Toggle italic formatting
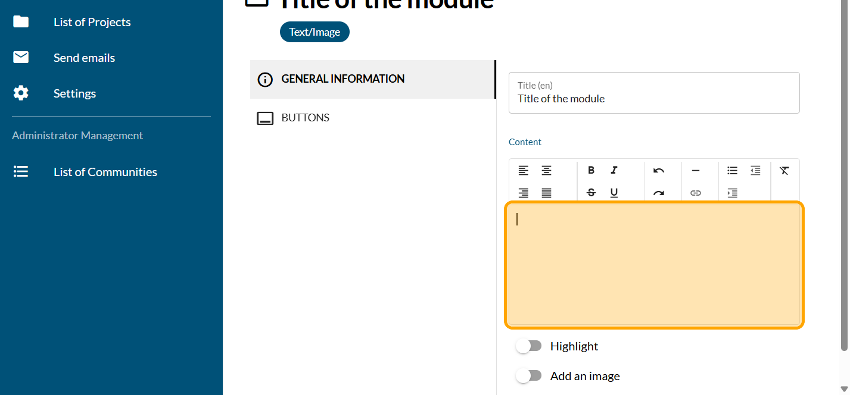The height and width of the screenshot is (395, 850). click(x=614, y=171)
